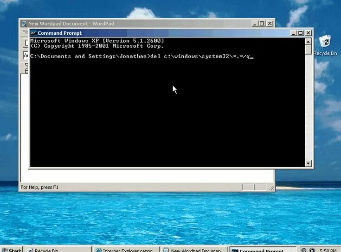The image size is (341, 252).
Task: Click the WordPad resize grip in status bar
Action: (x=271, y=188)
